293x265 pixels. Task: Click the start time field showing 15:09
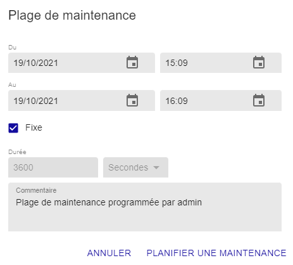pos(221,63)
